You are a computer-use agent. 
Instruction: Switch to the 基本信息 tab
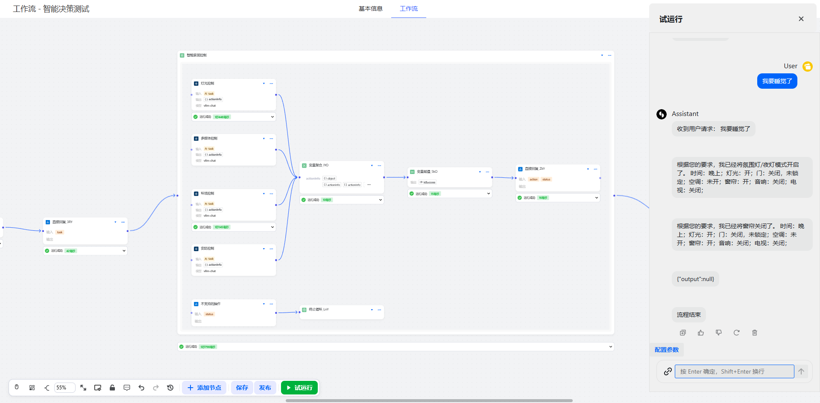point(370,9)
